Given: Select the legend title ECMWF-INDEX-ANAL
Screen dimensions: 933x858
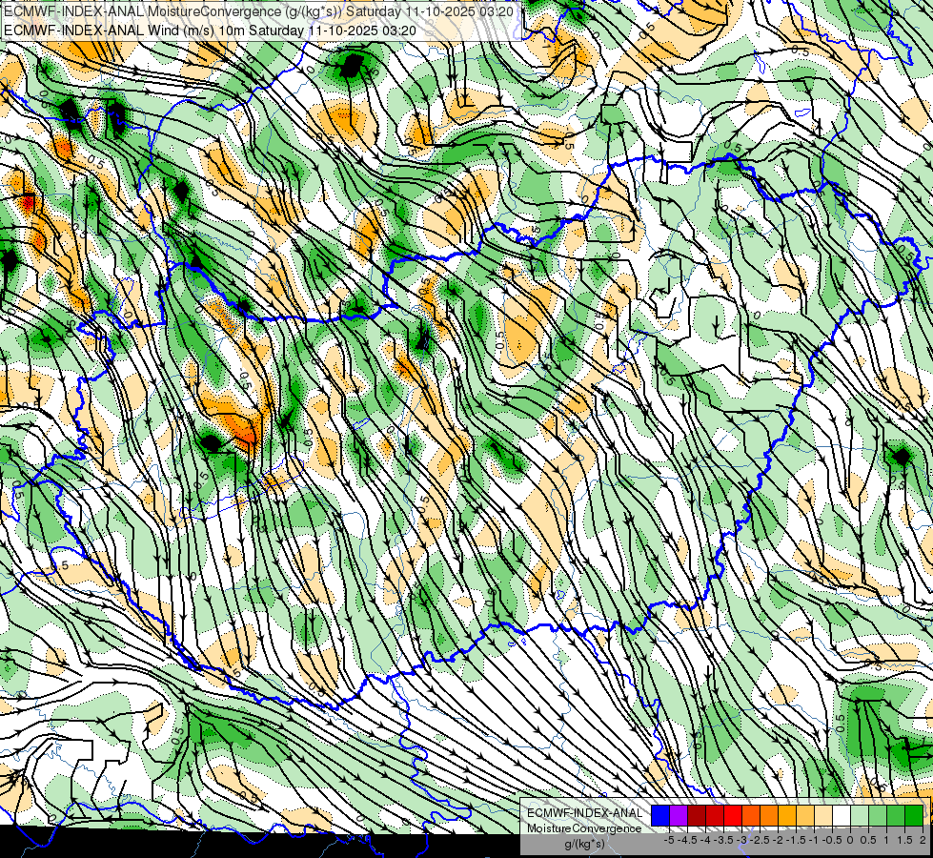Looking at the screenshot, I should point(584,813).
